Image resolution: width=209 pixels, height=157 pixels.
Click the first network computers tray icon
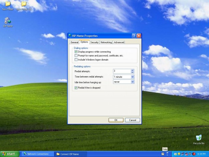pos(183,154)
